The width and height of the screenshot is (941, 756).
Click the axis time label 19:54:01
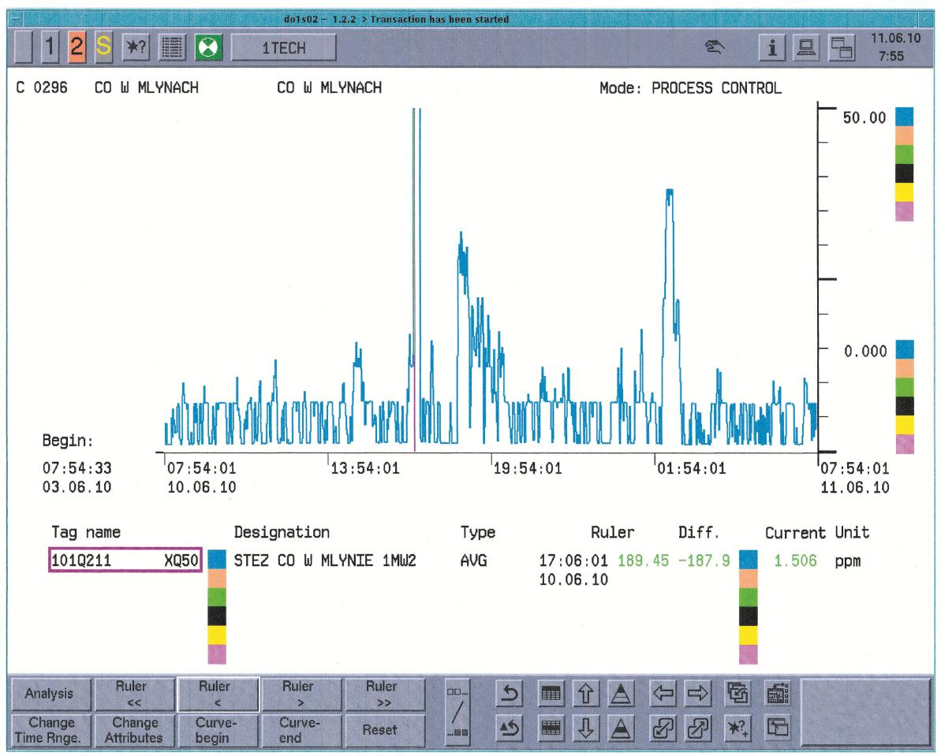(x=528, y=468)
